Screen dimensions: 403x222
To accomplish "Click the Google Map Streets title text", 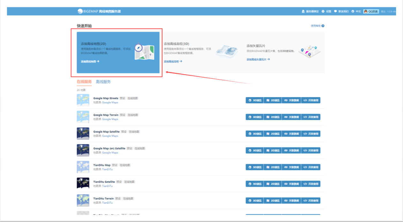I will 106,98.
